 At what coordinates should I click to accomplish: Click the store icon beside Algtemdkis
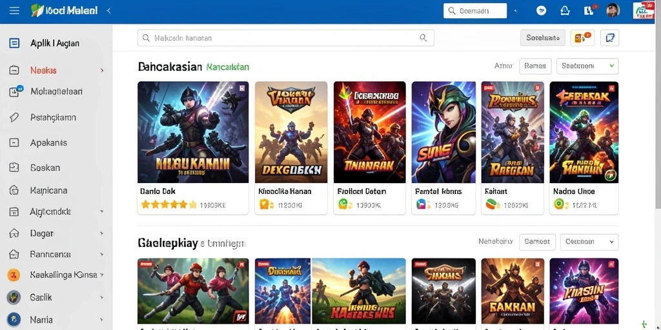click(14, 211)
